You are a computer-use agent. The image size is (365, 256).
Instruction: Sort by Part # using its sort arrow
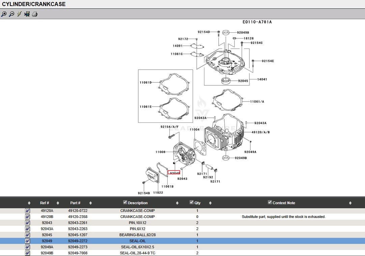point(90,203)
